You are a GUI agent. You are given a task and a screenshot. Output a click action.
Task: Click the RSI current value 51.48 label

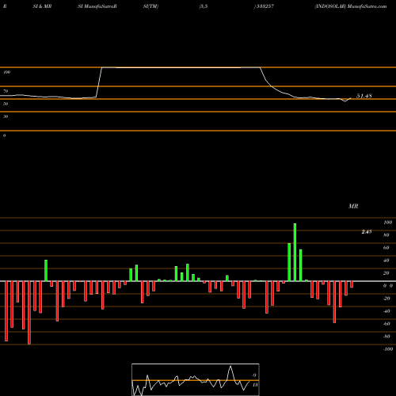[x=364, y=96]
